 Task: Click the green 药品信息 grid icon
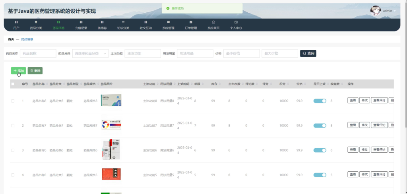[58, 22]
